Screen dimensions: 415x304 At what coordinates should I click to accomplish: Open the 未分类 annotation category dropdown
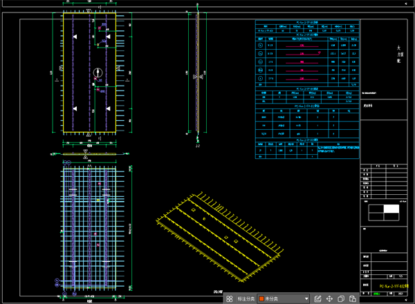point(284,298)
